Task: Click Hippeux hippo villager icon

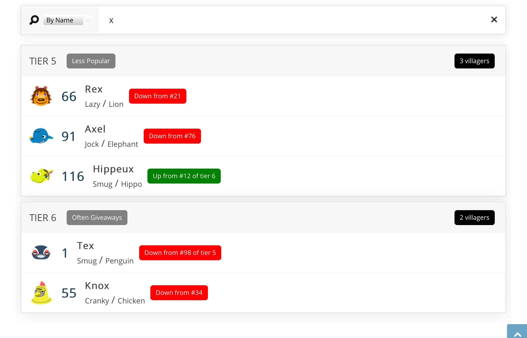Action: click(x=41, y=176)
